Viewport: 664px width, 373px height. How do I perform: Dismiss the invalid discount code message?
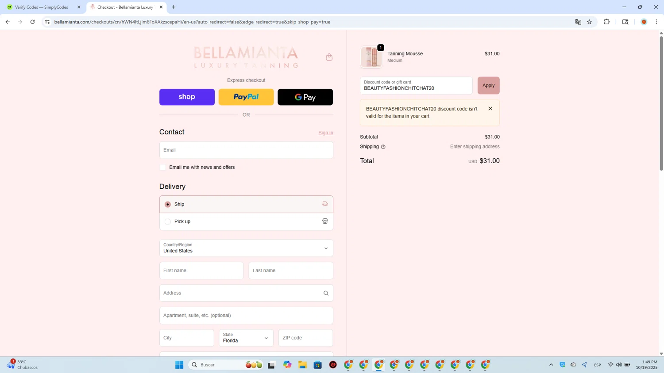(x=490, y=109)
